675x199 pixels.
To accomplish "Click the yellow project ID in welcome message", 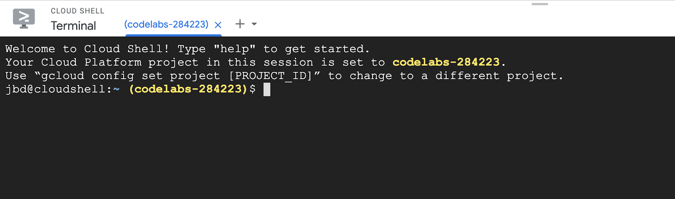I will [x=446, y=62].
